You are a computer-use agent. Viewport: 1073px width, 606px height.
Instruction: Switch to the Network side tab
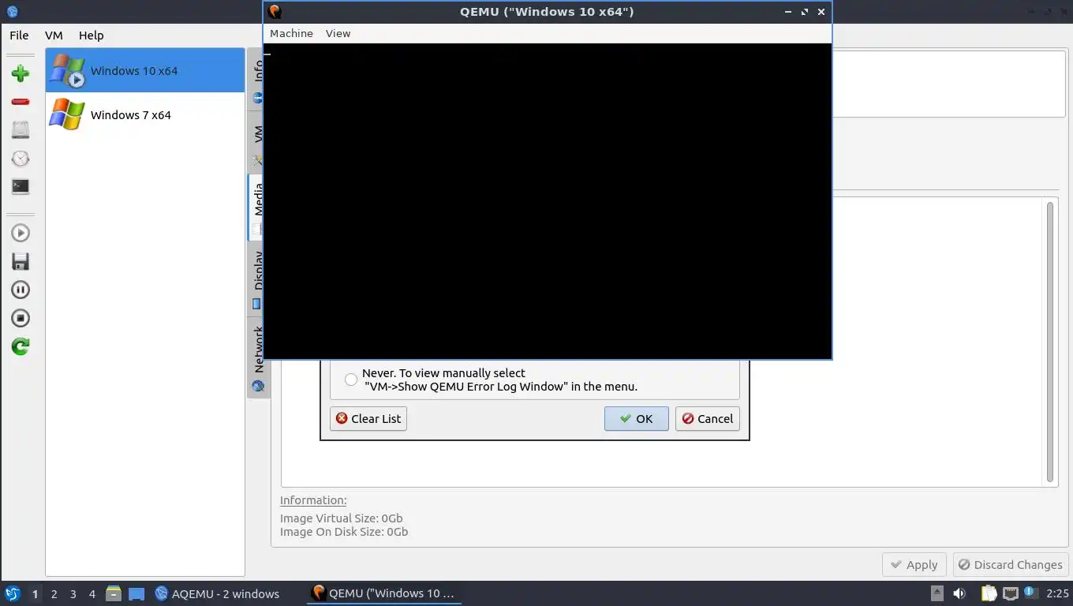(257, 357)
